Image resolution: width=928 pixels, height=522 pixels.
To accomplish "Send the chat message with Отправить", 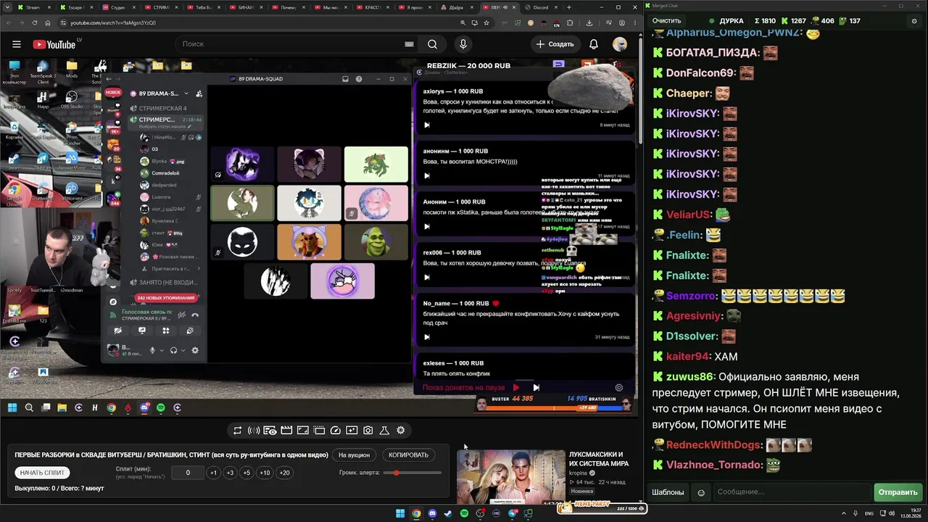I will tap(898, 492).
